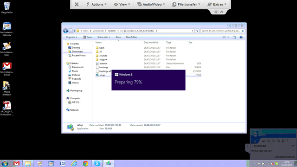Click the Windows Start orb
The image size is (297, 167).
(5, 163)
